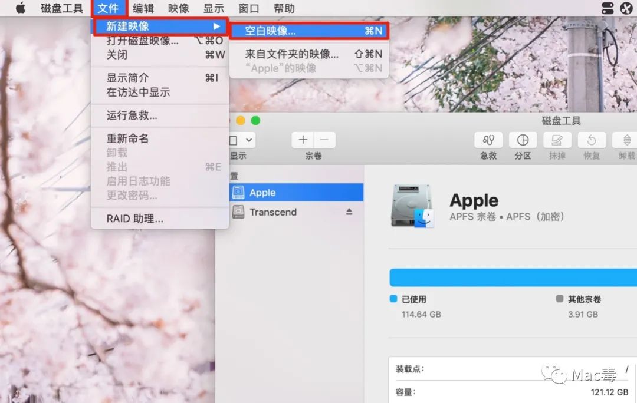Click the minus button to remove volume

(x=324, y=140)
